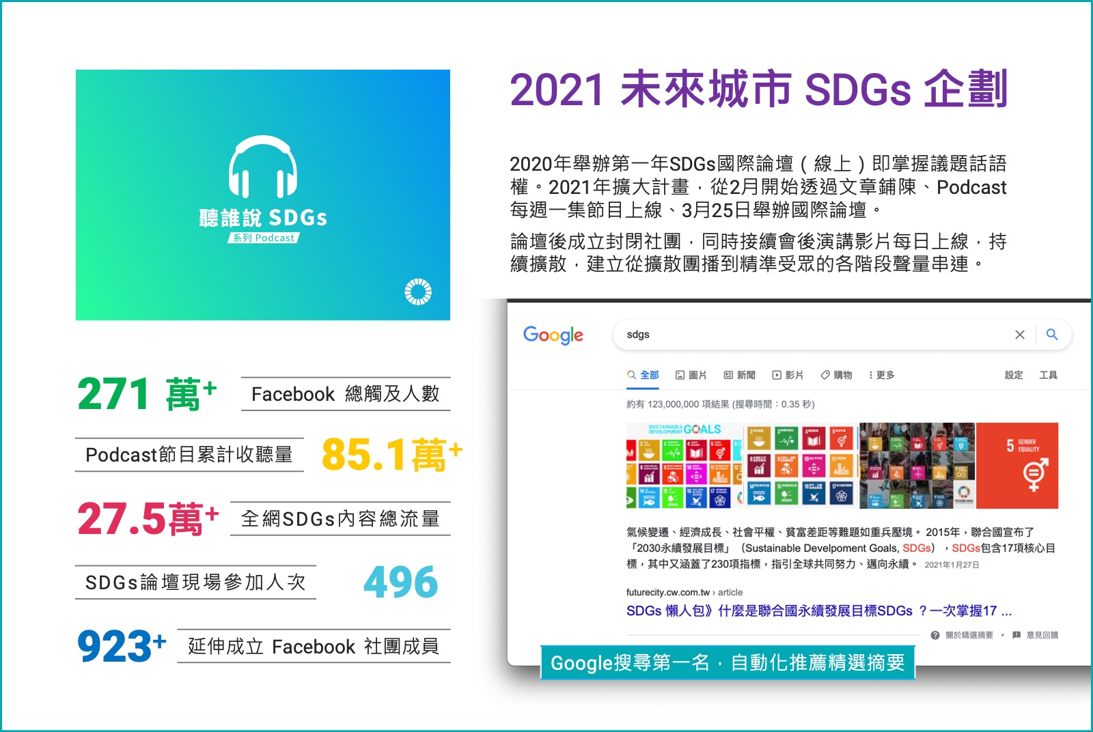
Task: Click 意見回饋 feedback link
Action: tap(1036, 635)
